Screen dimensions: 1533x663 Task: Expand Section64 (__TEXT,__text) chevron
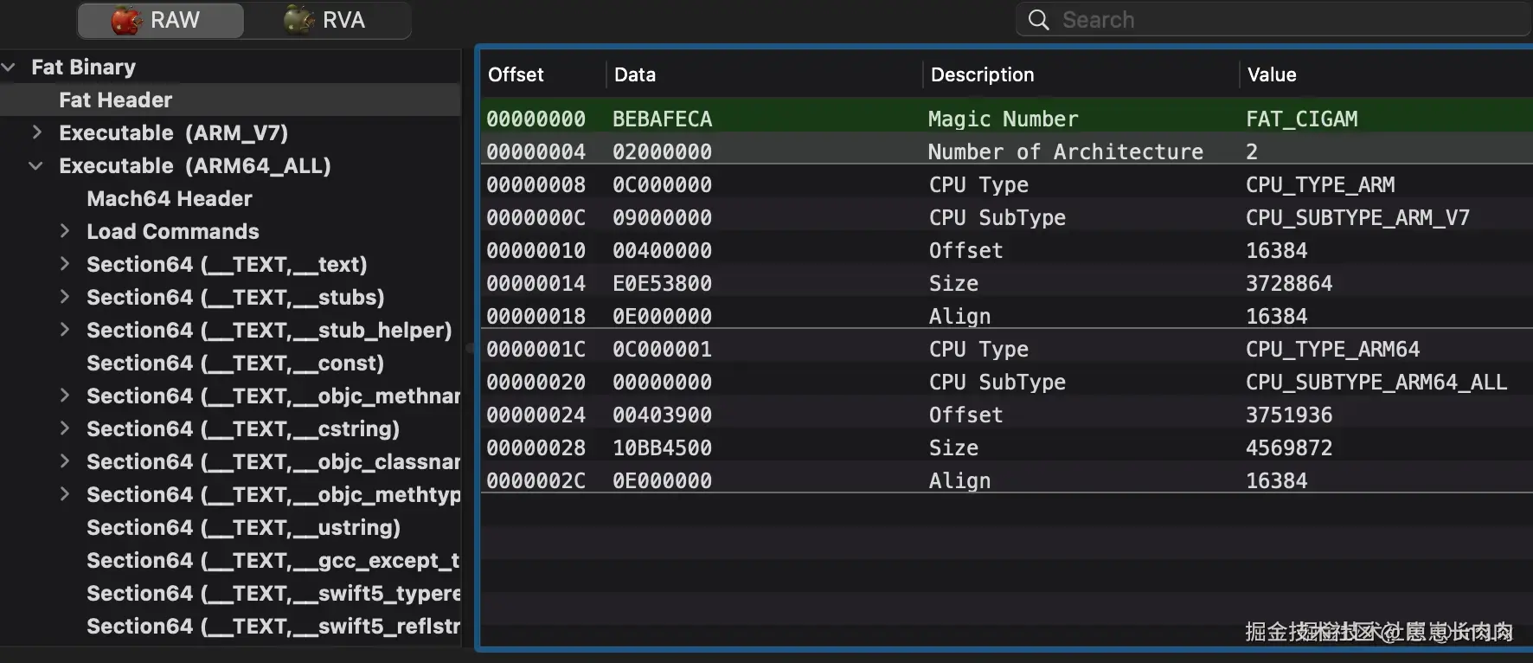click(65, 264)
